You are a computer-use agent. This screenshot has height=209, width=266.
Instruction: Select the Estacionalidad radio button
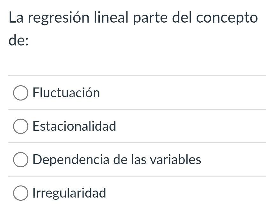[x=20, y=126]
